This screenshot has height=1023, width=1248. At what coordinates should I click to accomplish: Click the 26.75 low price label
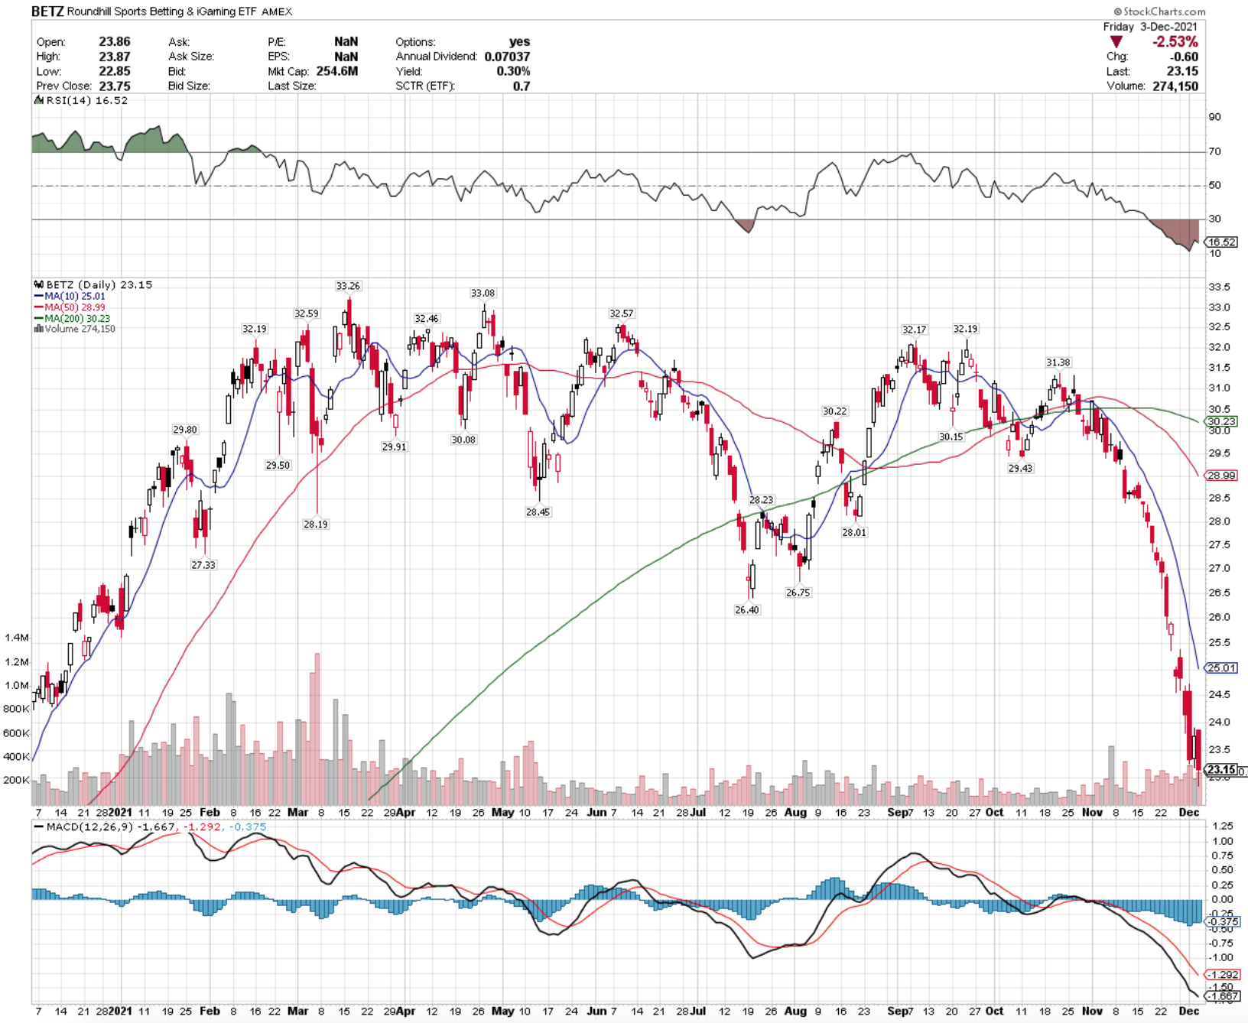pyautogui.click(x=798, y=593)
